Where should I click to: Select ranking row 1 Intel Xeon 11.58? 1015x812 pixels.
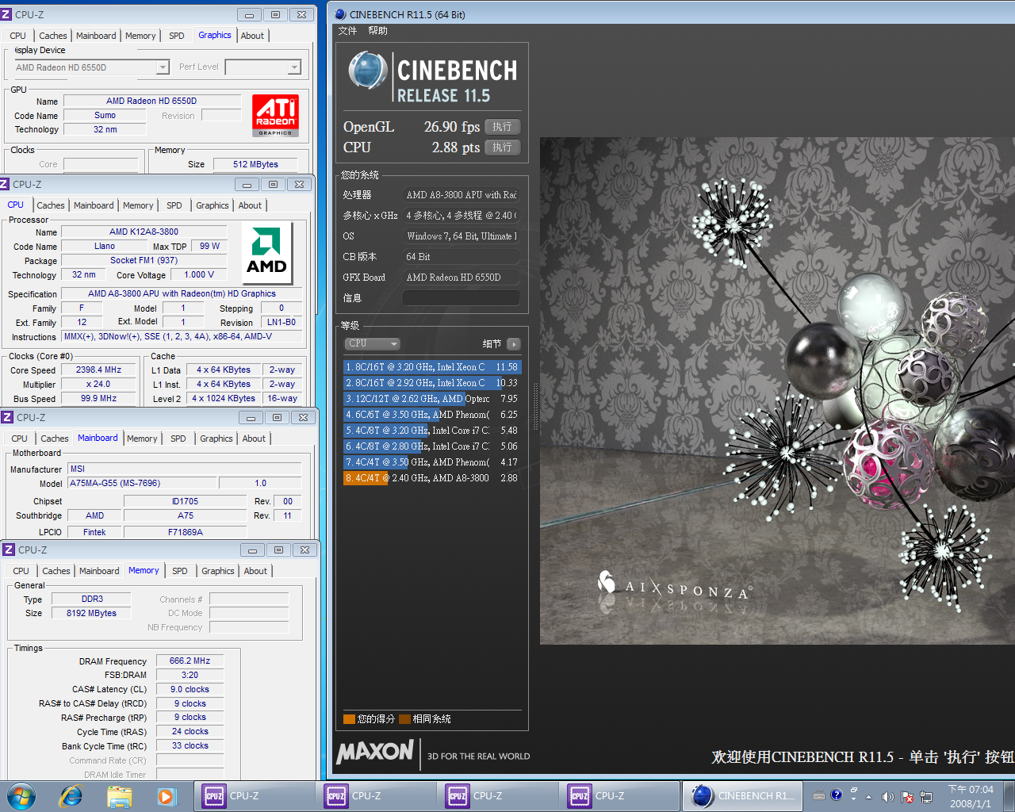[x=432, y=367]
